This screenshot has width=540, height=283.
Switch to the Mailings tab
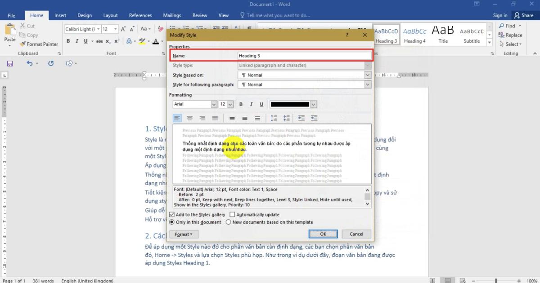(x=172, y=15)
